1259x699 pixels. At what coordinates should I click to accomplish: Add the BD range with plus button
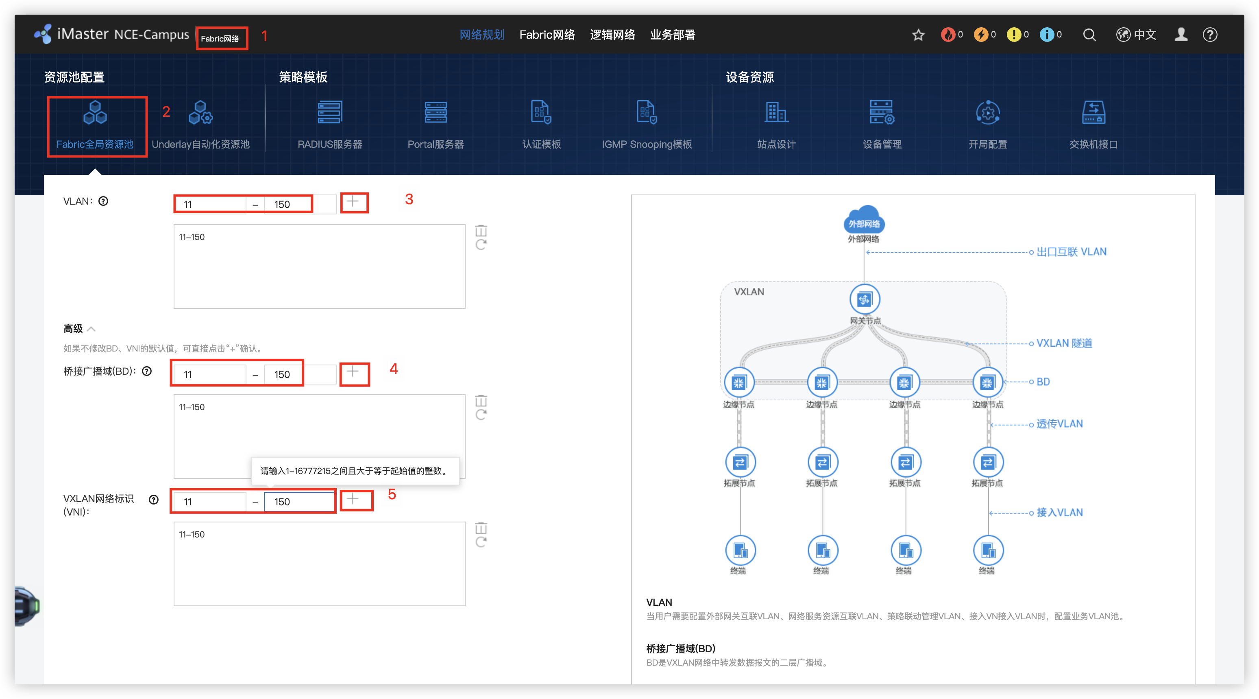[x=353, y=372]
